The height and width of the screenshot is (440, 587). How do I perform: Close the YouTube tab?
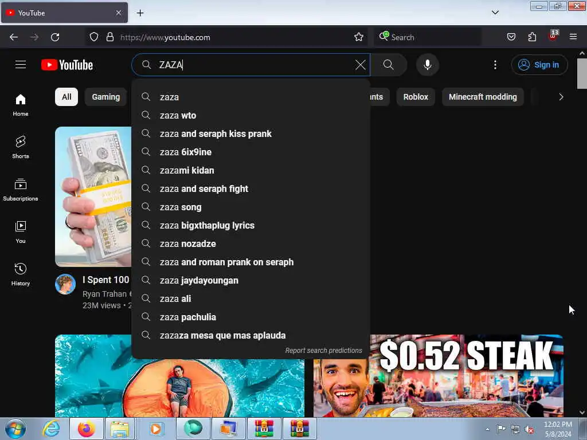pyautogui.click(x=119, y=13)
